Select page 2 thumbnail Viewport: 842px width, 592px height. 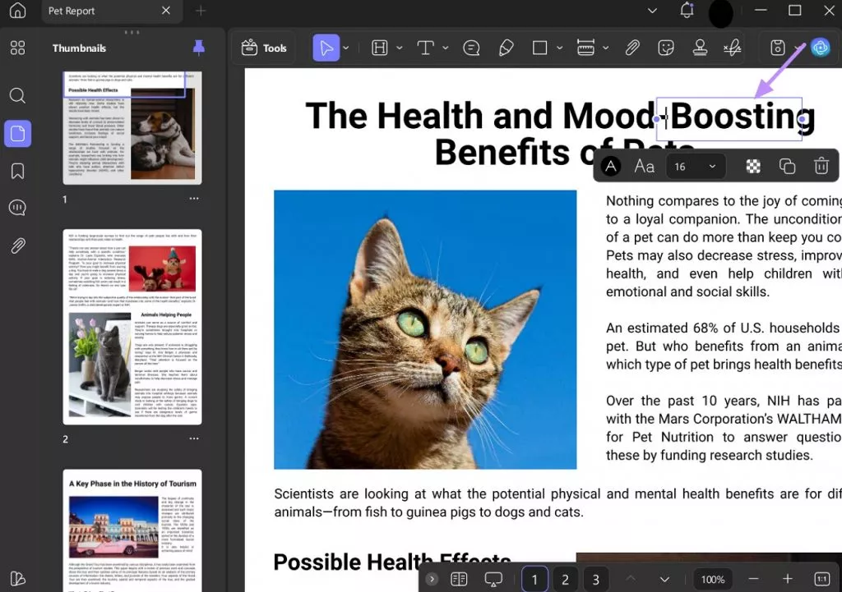click(132, 327)
